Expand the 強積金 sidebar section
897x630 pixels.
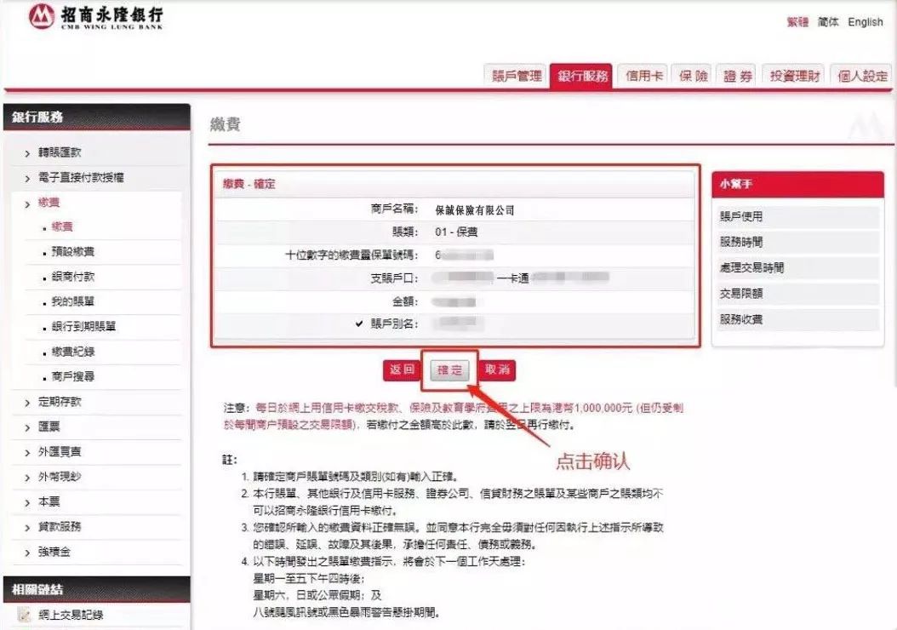pos(54,552)
